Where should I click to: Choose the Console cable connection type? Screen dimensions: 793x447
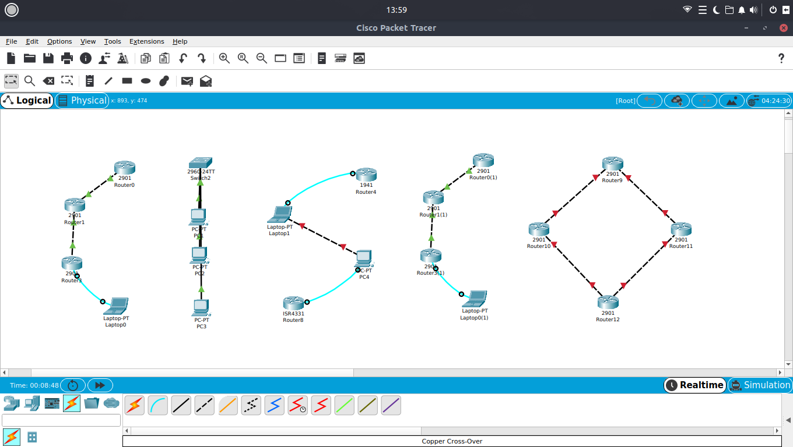pos(157,405)
